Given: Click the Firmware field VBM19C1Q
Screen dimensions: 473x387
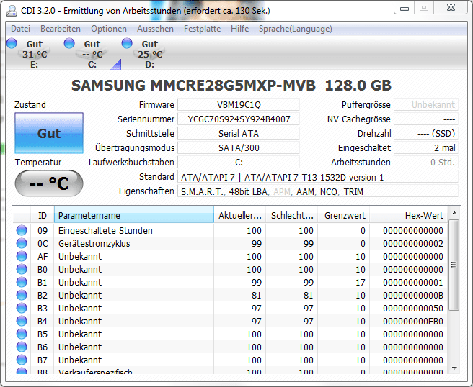Looking at the screenshot, I should [x=239, y=105].
